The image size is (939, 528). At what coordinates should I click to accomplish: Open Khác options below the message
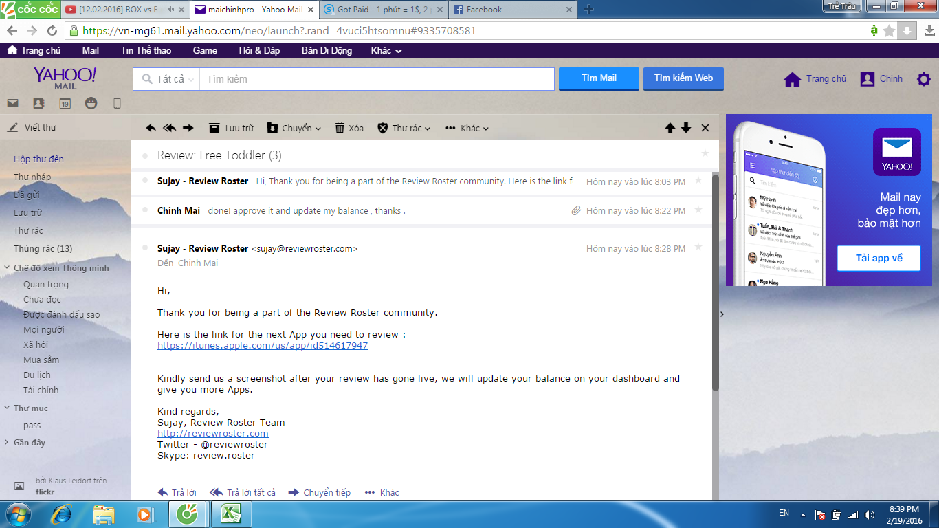(382, 492)
